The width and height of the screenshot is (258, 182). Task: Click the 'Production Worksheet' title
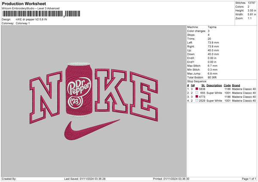pyautogui.click(x=24, y=3)
